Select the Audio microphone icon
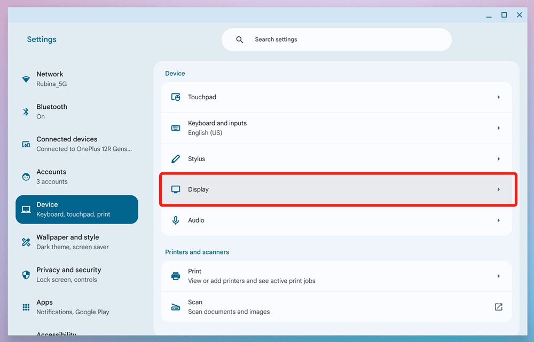 pyautogui.click(x=176, y=220)
